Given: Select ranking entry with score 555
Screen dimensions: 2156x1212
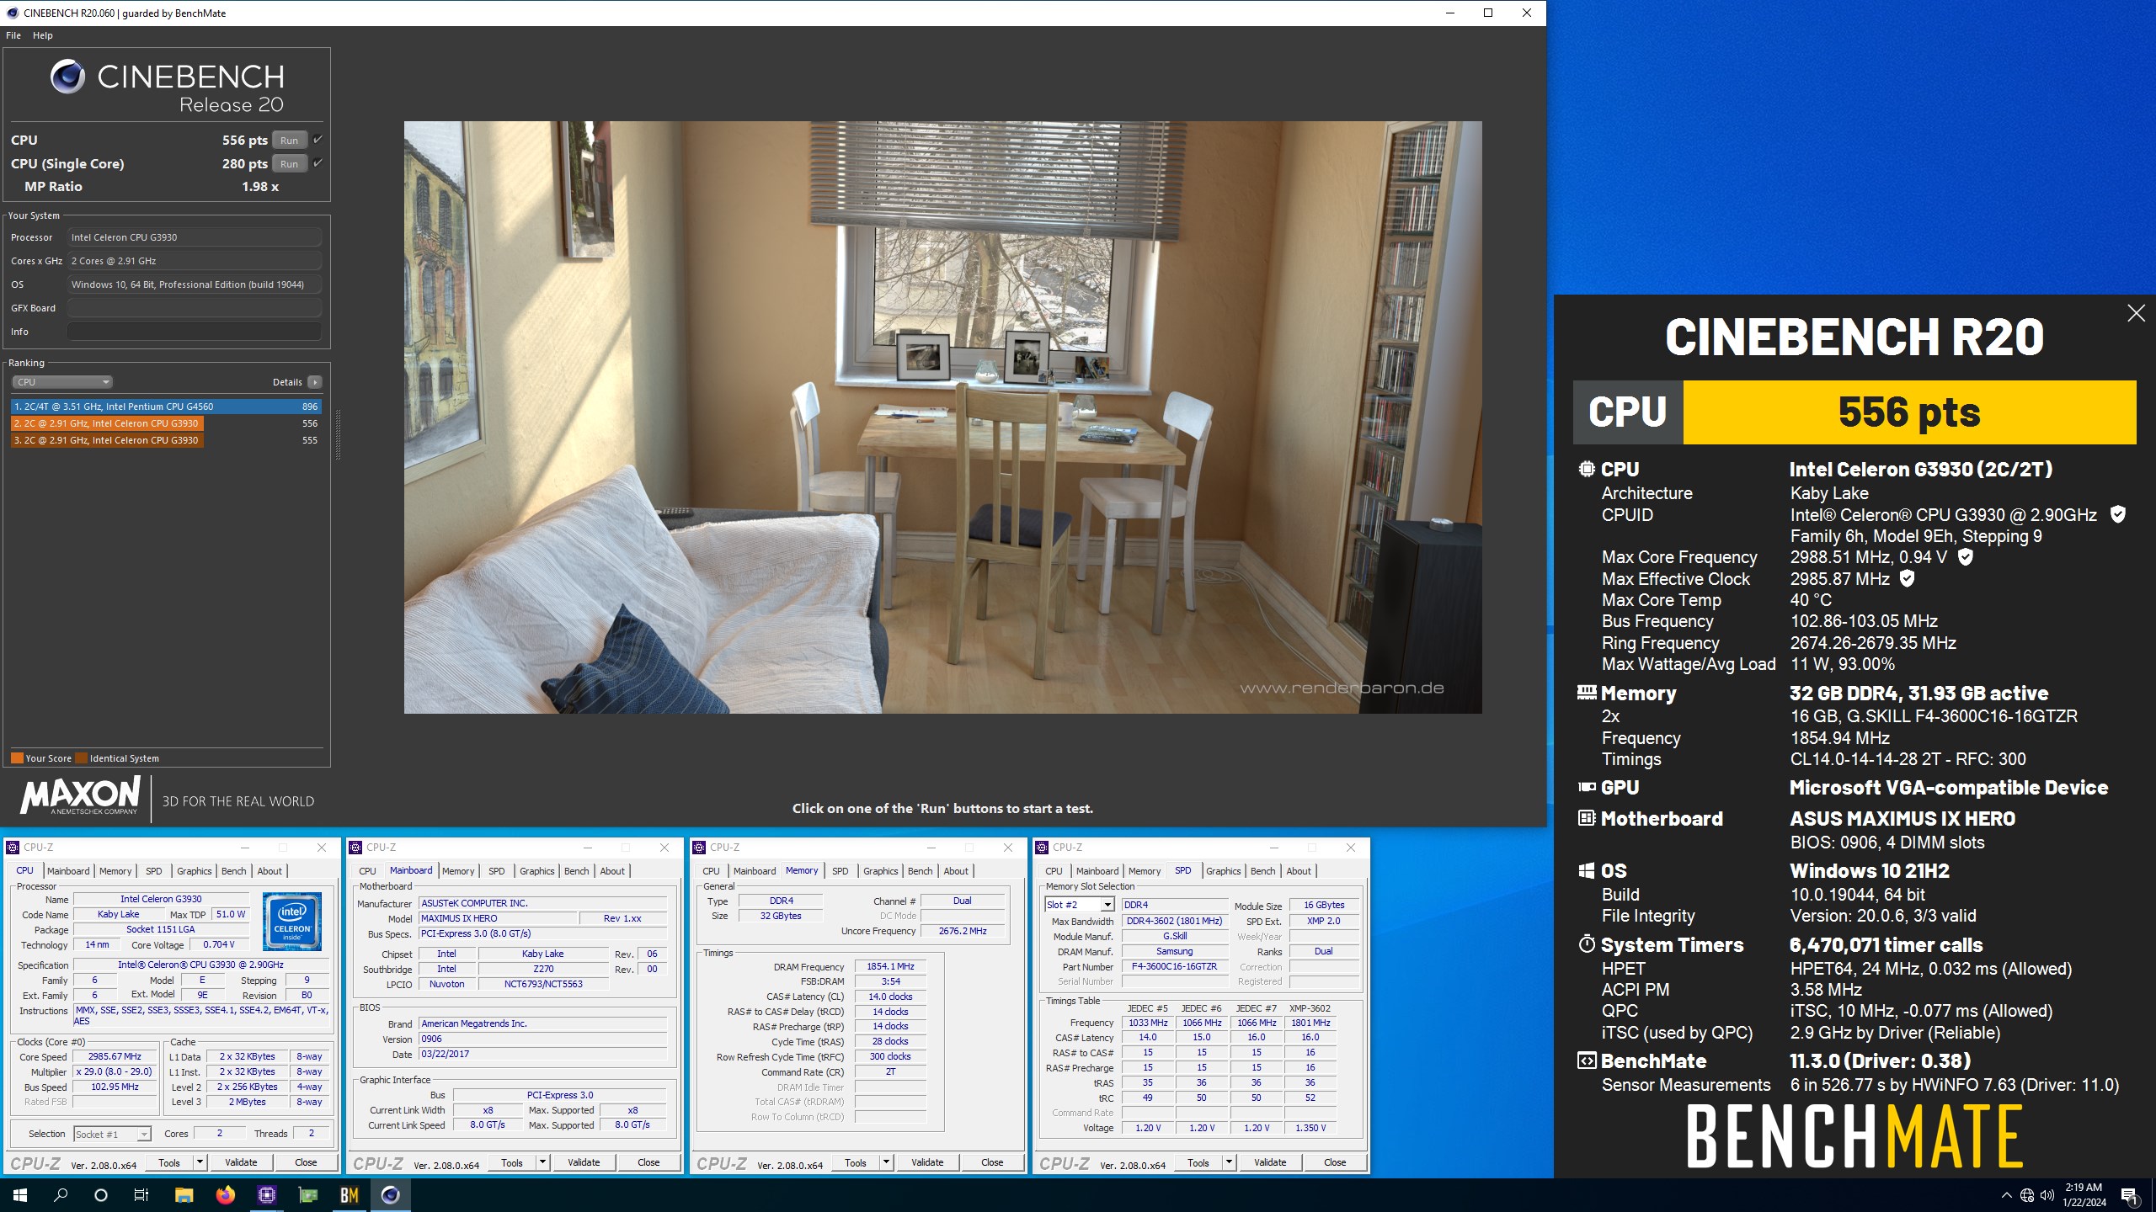Looking at the screenshot, I should coord(166,440).
